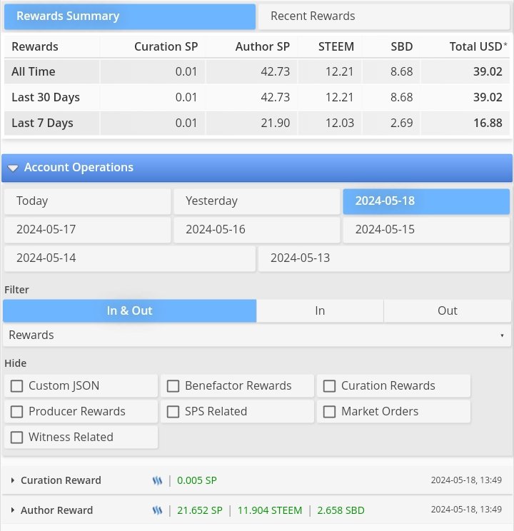Select the Today date button
514x531 pixels.
(x=87, y=201)
